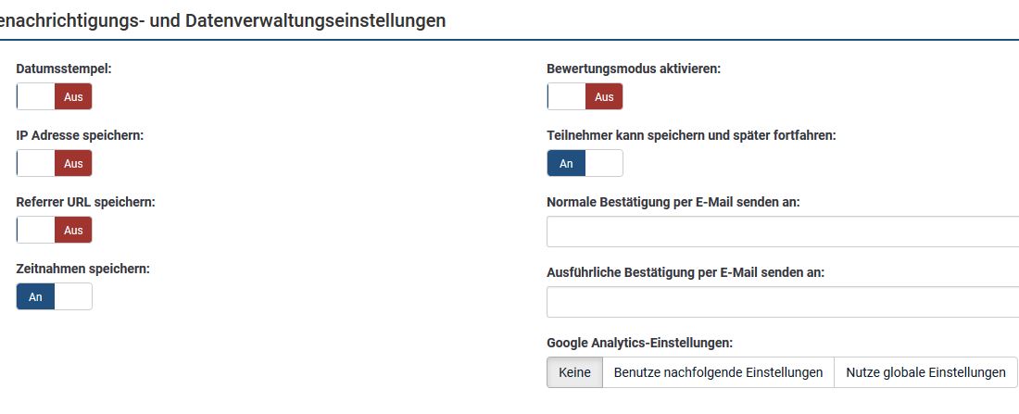1019x414 pixels.
Task: Select 'Keine' for Google Analytics settings
Action: (574, 372)
